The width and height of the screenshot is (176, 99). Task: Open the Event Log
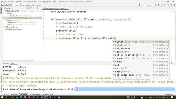[x=169, y=95]
